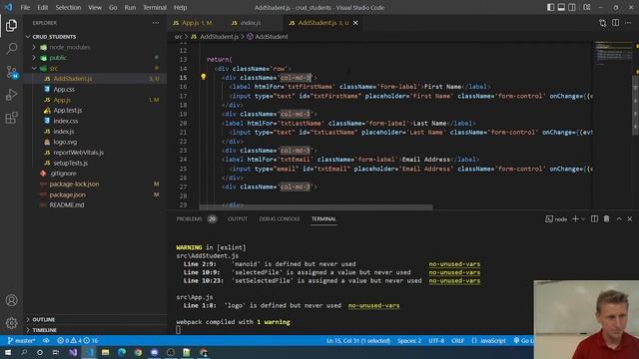Viewport: 639px width, 359px height.
Task: Open the Search view in activity bar
Action: point(11,49)
